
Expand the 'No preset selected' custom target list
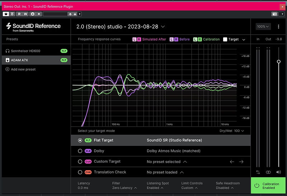click(167, 162)
